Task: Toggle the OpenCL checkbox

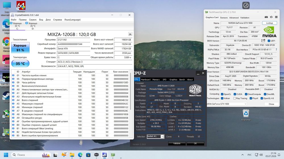Action: pos(222,94)
